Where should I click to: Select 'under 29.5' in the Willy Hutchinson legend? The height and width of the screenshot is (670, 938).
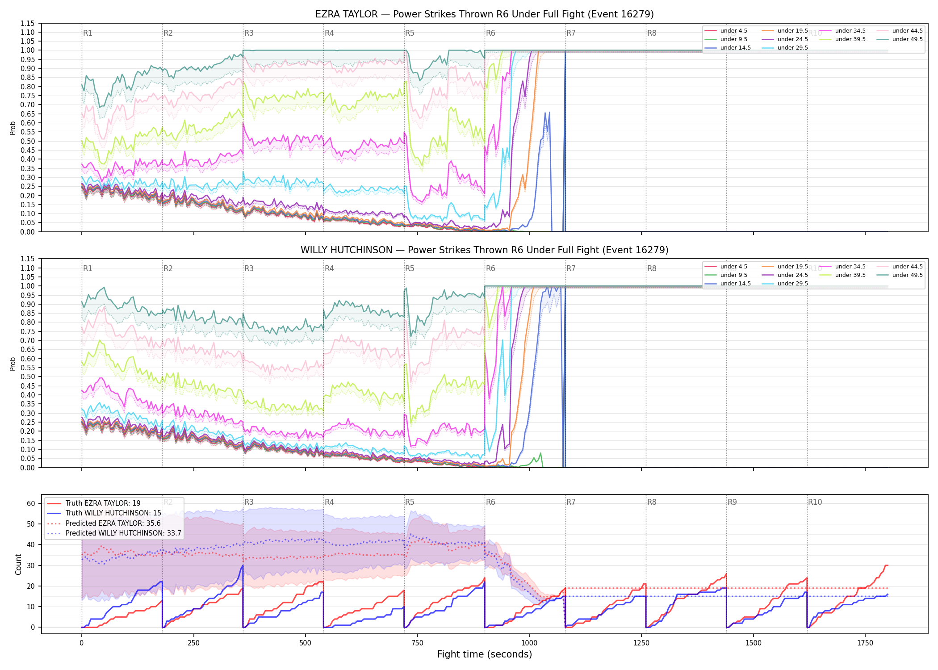click(785, 284)
